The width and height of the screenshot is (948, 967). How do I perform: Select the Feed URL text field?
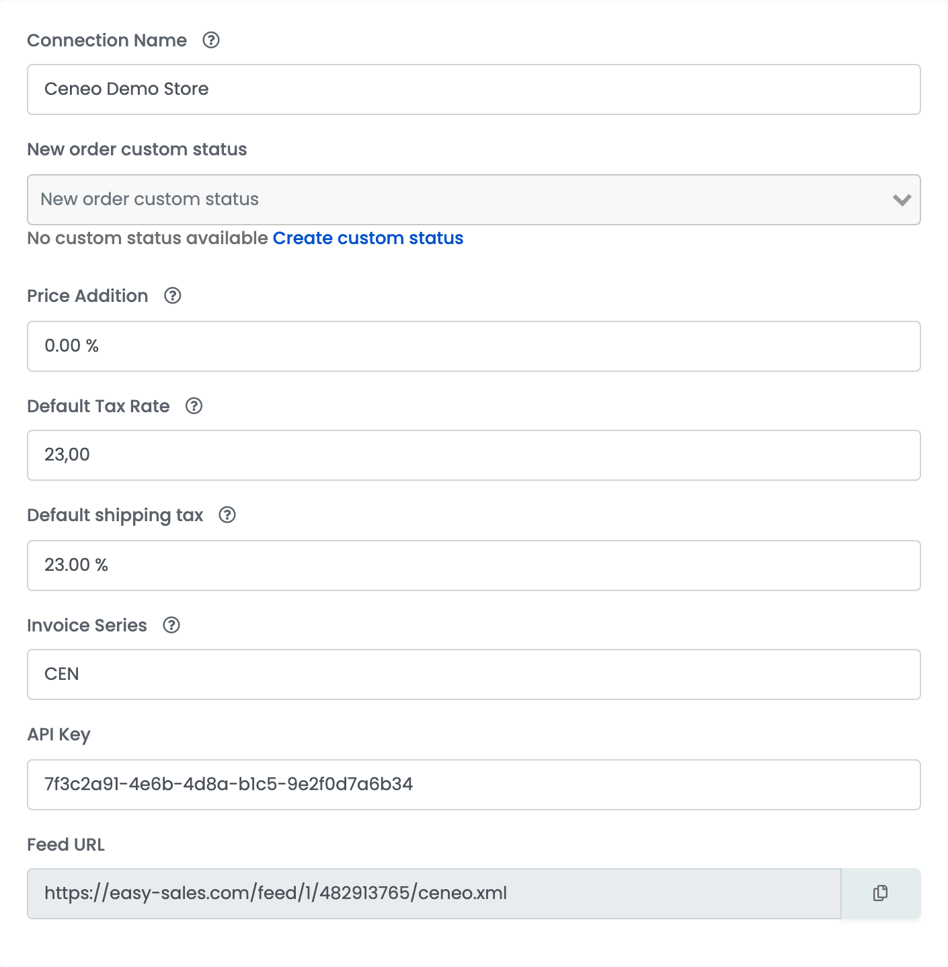[x=434, y=894]
